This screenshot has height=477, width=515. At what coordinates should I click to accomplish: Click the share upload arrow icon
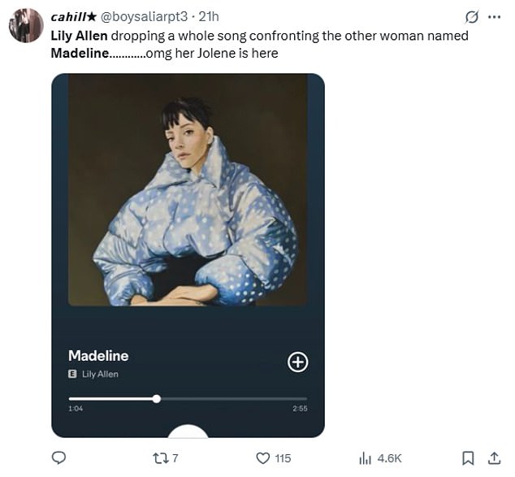494,458
